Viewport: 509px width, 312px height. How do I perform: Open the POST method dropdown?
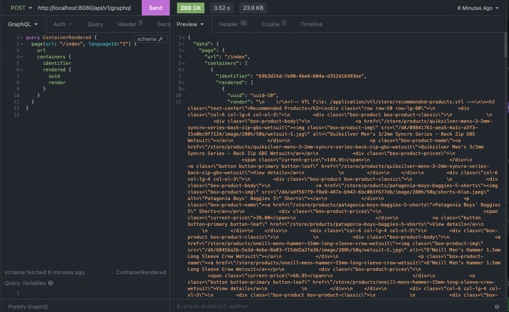[21, 8]
